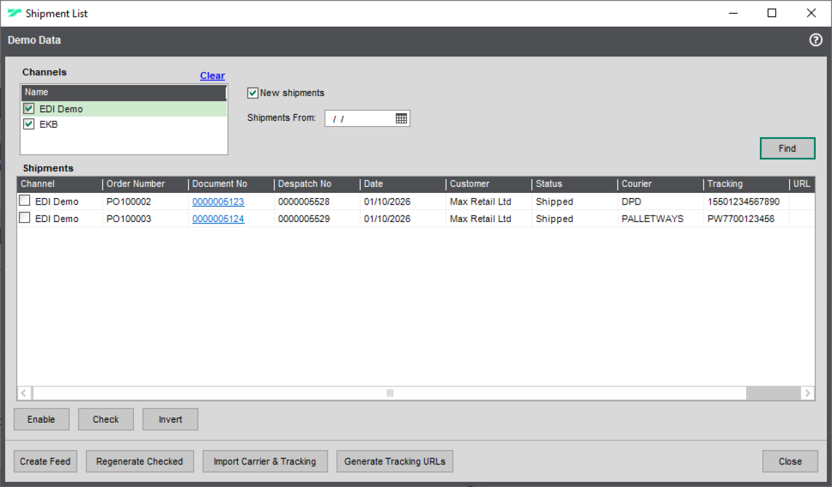Click Regenerate Checked button
The image size is (832, 487).
[x=140, y=462]
